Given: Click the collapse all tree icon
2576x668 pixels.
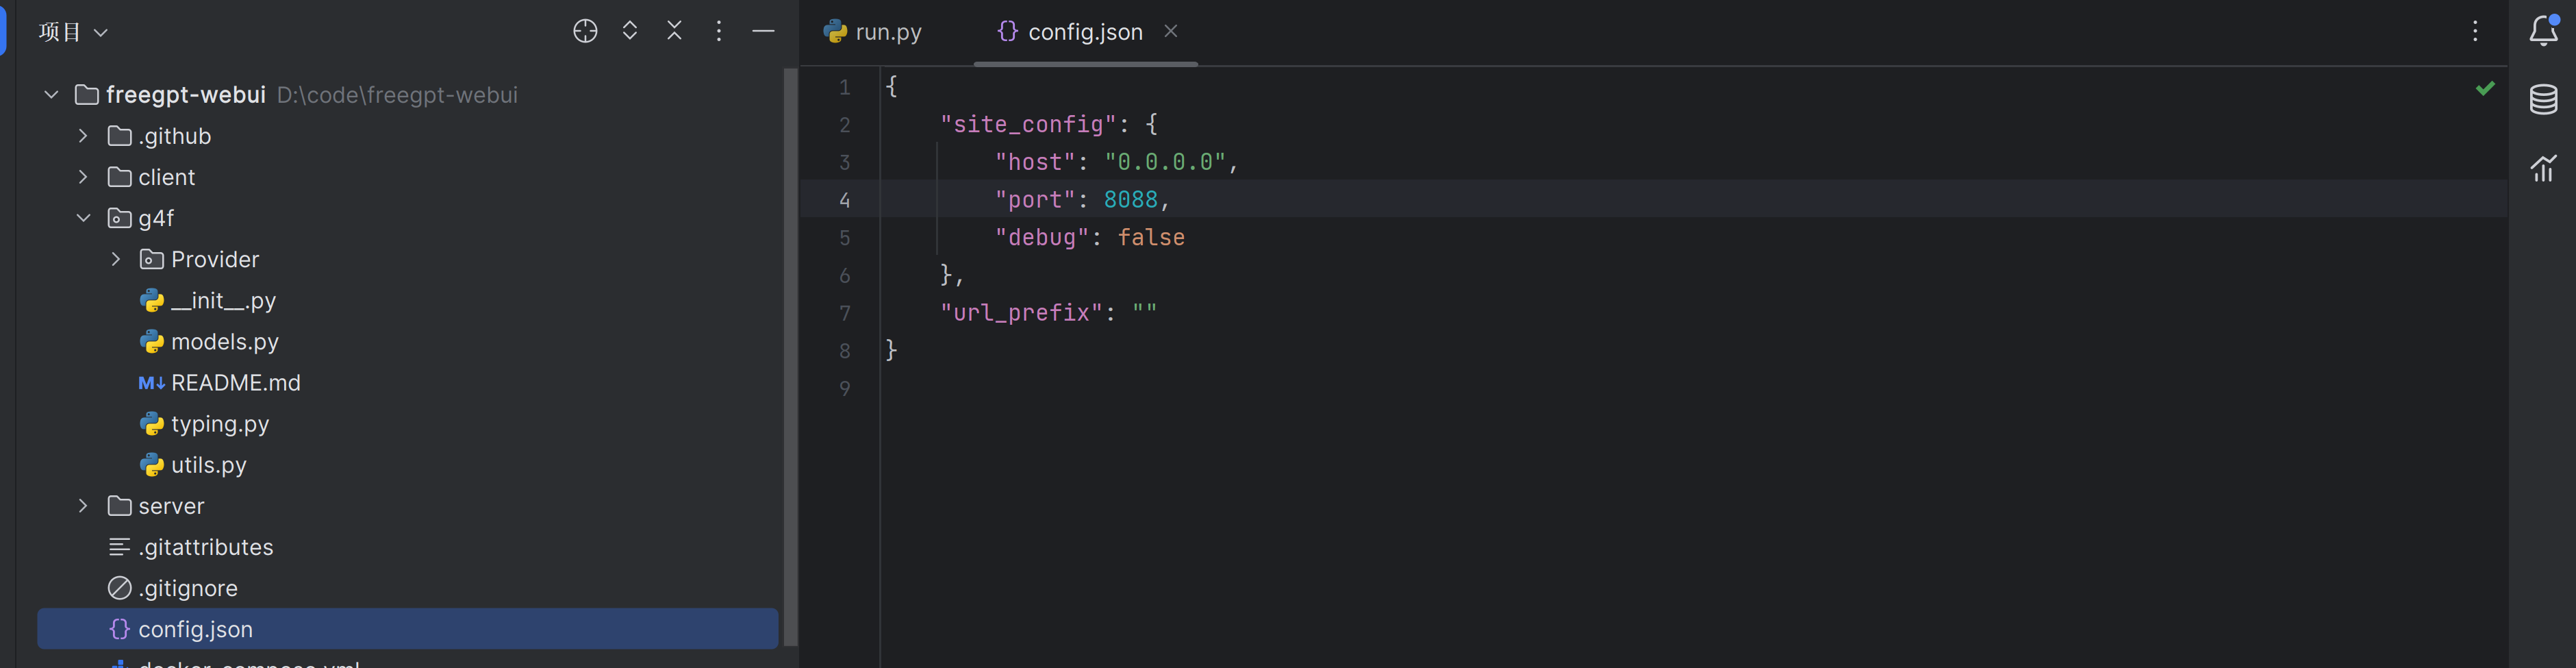Looking at the screenshot, I should [x=674, y=31].
